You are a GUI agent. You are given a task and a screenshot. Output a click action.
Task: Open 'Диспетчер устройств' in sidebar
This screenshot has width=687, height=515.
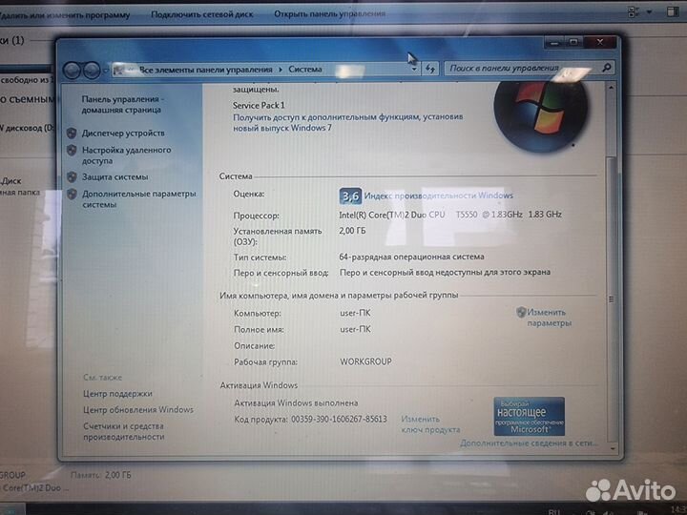tap(123, 134)
